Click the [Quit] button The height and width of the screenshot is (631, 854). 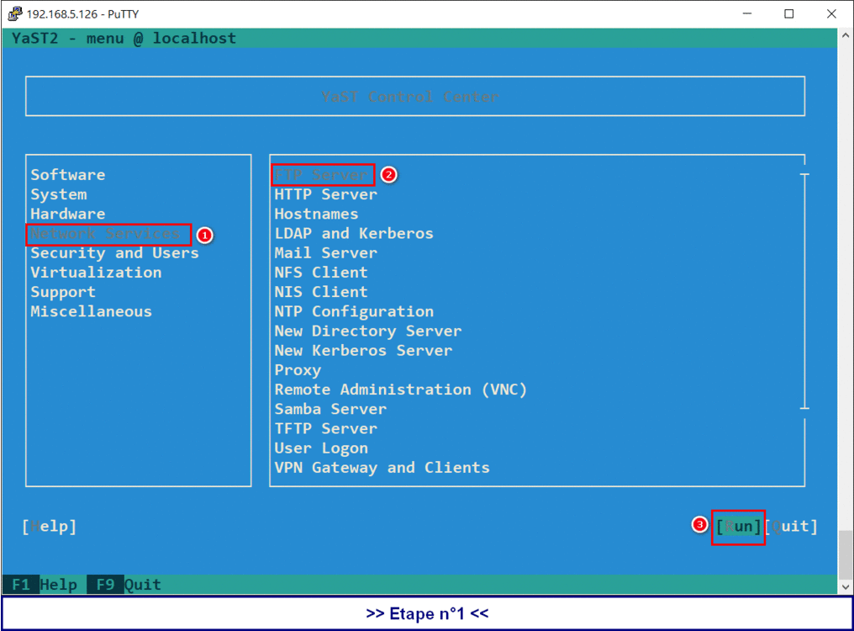791,527
